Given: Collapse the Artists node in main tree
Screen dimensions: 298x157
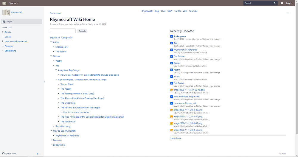Looking at the screenshot, I should [x=51, y=42].
